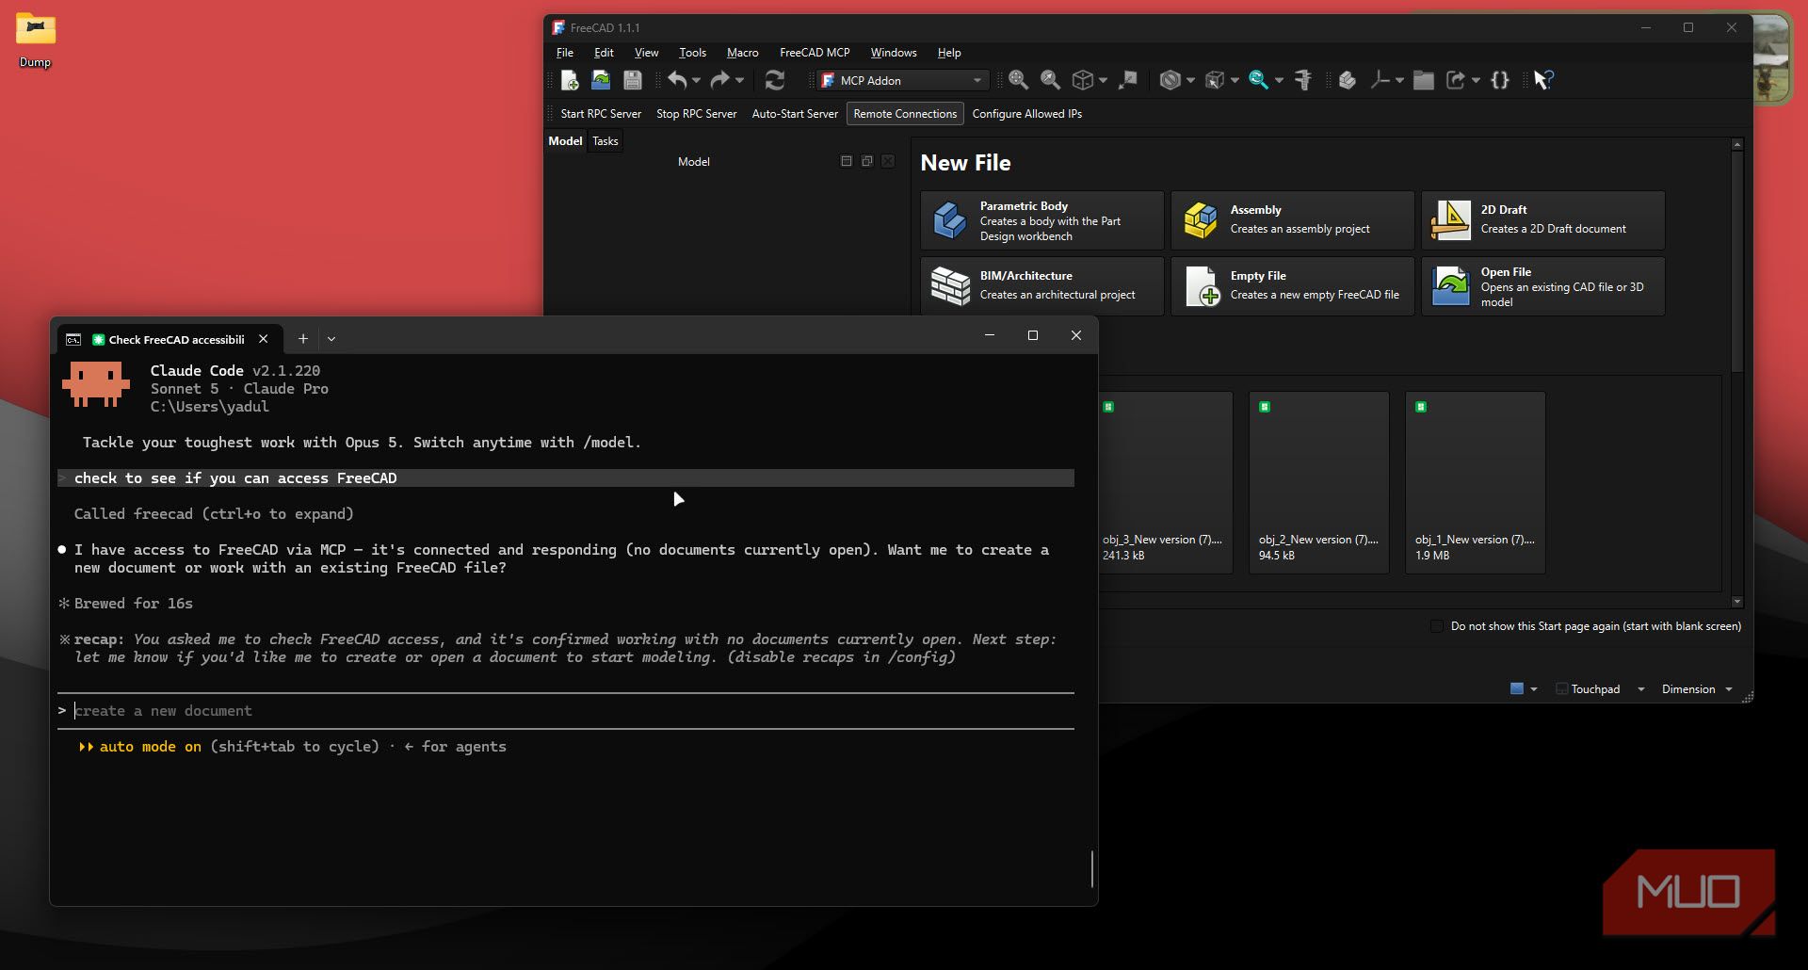
Task: Click the Create Part icon in FreeCAD toolbar
Action: point(1348,80)
